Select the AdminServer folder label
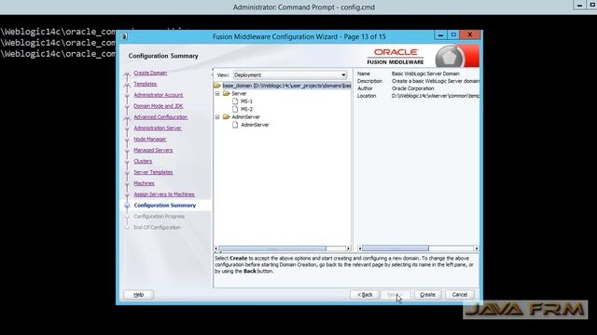Image resolution: width=597 pixels, height=335 pixels. pyautogui.click(x=246, y=117)
